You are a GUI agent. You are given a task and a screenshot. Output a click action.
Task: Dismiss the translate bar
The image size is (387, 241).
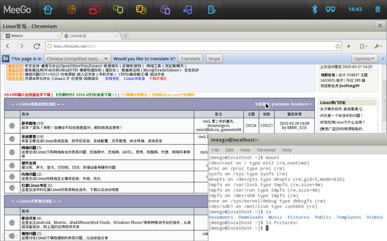pos(382,59)
